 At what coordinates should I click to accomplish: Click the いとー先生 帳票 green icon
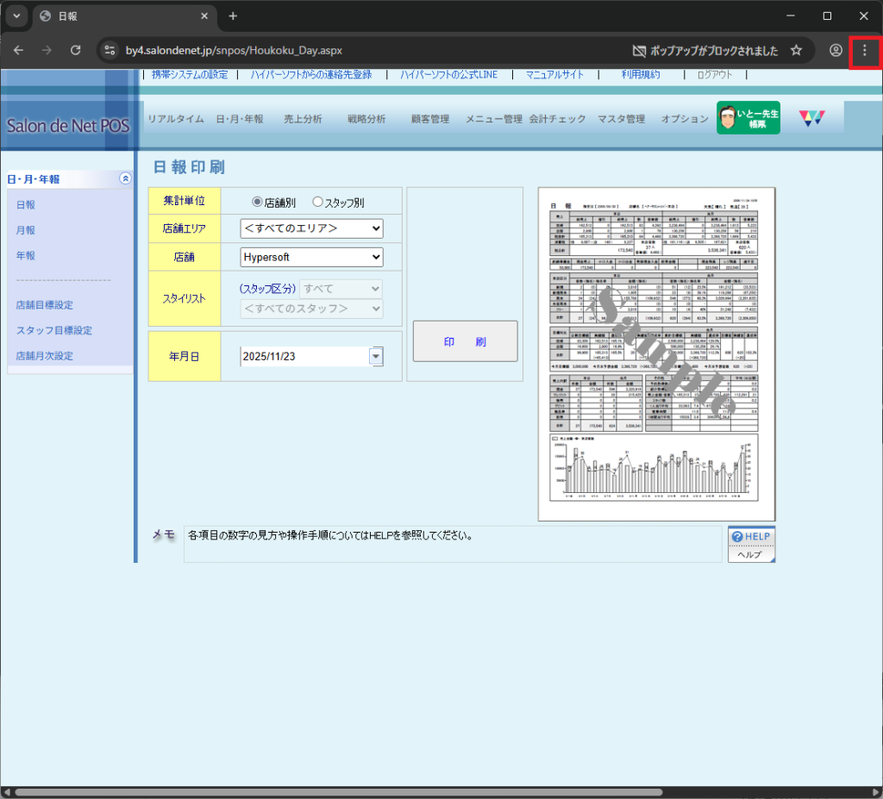(x=748, y=118)
